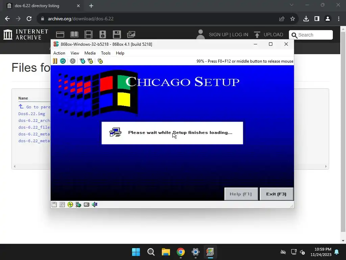The height and width of the screenshot is (260, 346).
Task: Click the UPLOAD link on Internet Archive
Action: coord(269,35)
